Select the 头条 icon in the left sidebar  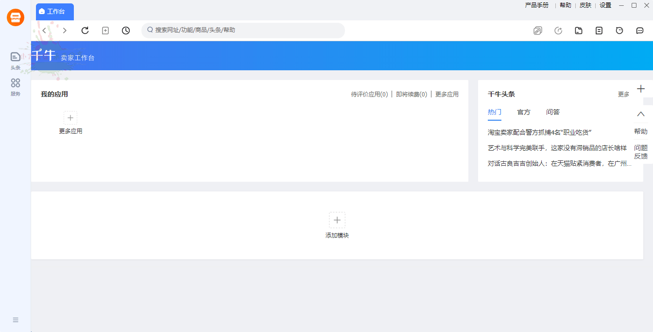15,56
